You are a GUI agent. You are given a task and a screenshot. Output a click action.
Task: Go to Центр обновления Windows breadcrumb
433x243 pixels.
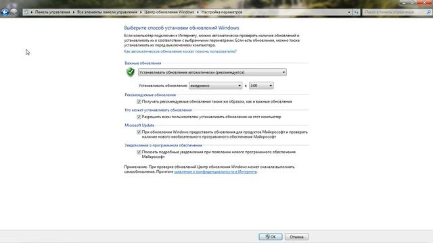click(x=169, y=12)
